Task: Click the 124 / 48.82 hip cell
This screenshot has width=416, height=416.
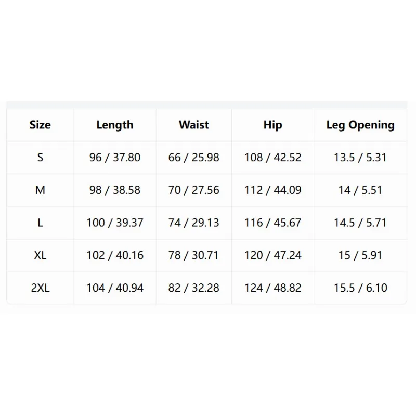Action: pyautogui.click(x=272, y=288)
